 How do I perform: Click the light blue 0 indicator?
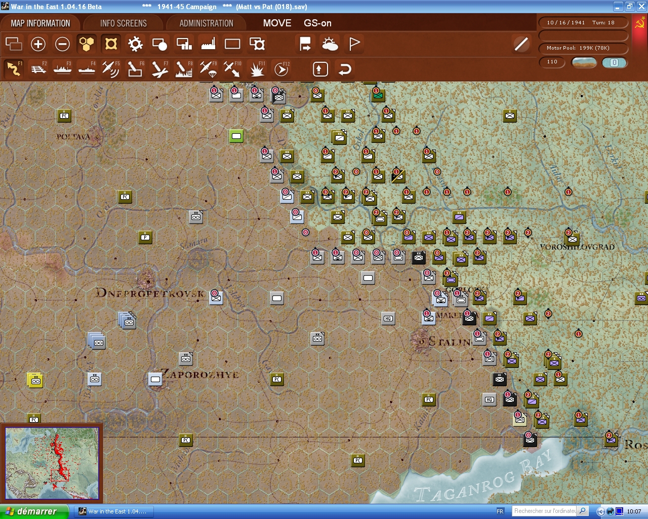click(x=615, y=62)
